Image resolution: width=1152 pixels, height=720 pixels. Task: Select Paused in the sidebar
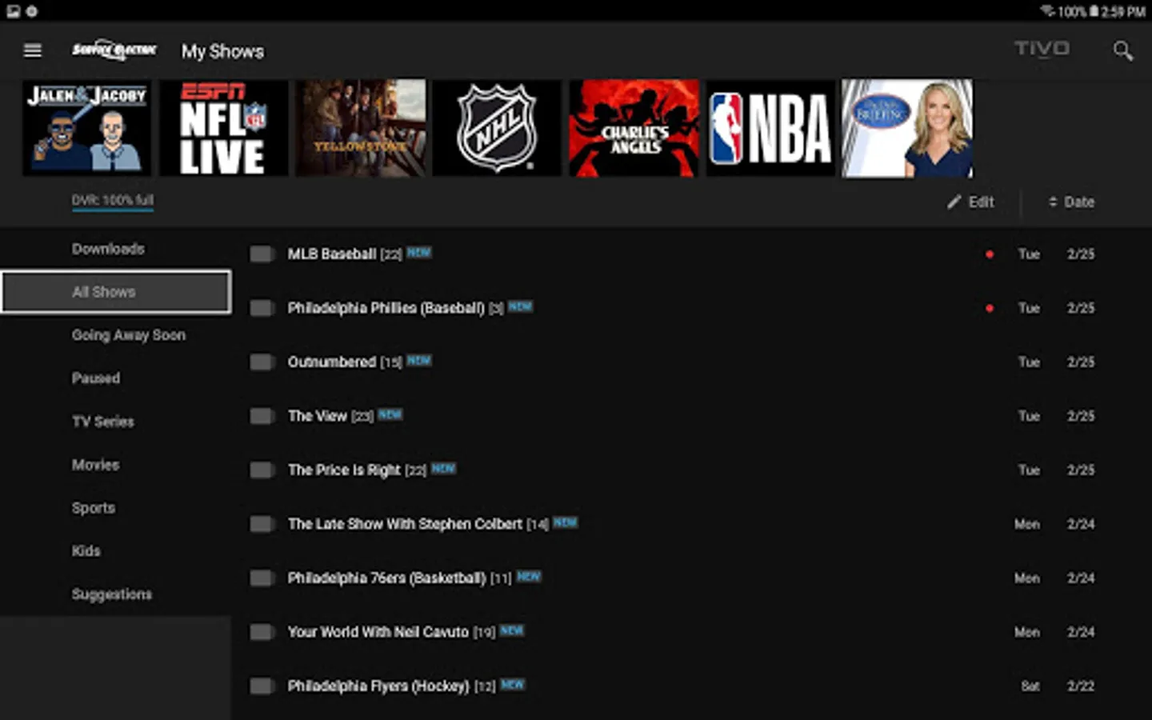(x=96, y=378)
